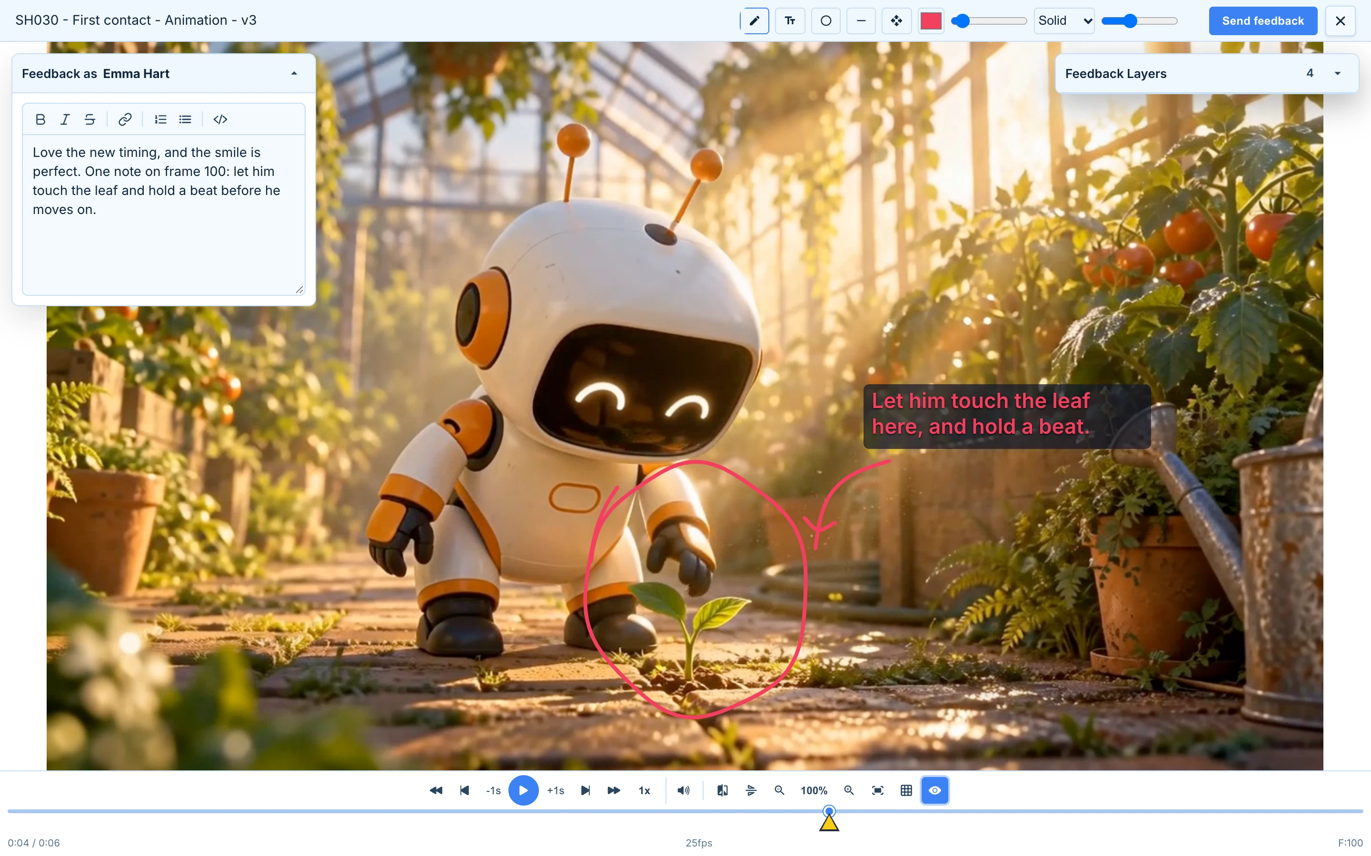The height and width of the screenshot is (856, 1371).
Task: Insert a numbered list
Action: (x=160, y=119)
